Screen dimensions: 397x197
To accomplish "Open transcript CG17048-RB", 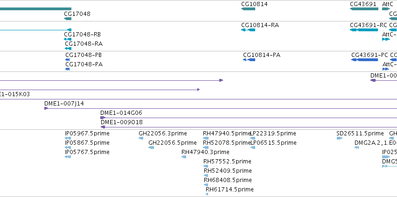I will (x=82, y=35).
